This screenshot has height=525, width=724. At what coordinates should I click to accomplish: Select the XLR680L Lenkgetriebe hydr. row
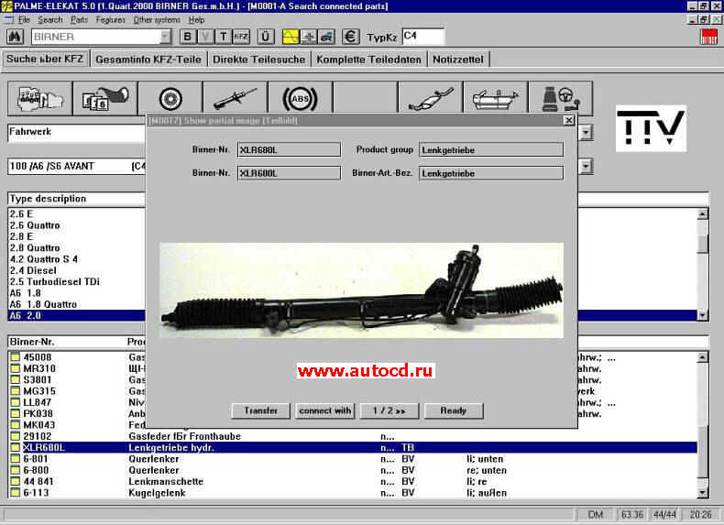tap(353, 447)
